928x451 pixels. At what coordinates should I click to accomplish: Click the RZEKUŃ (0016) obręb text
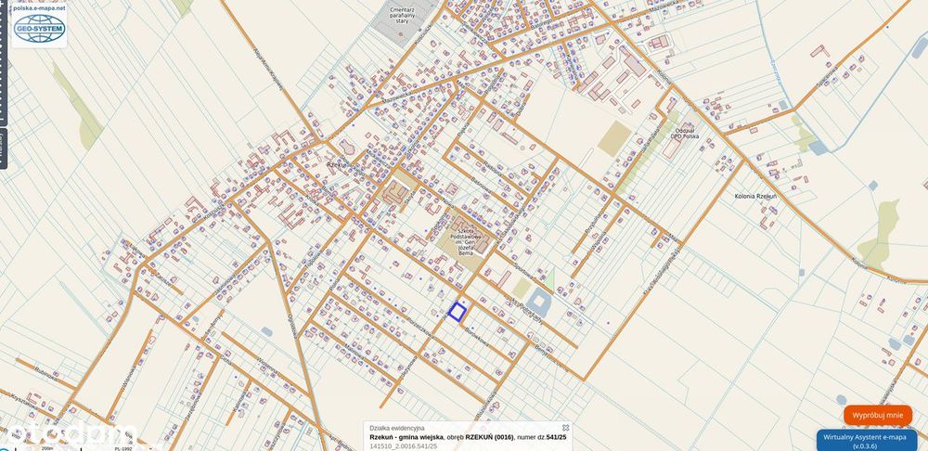[x=490, y=437]
